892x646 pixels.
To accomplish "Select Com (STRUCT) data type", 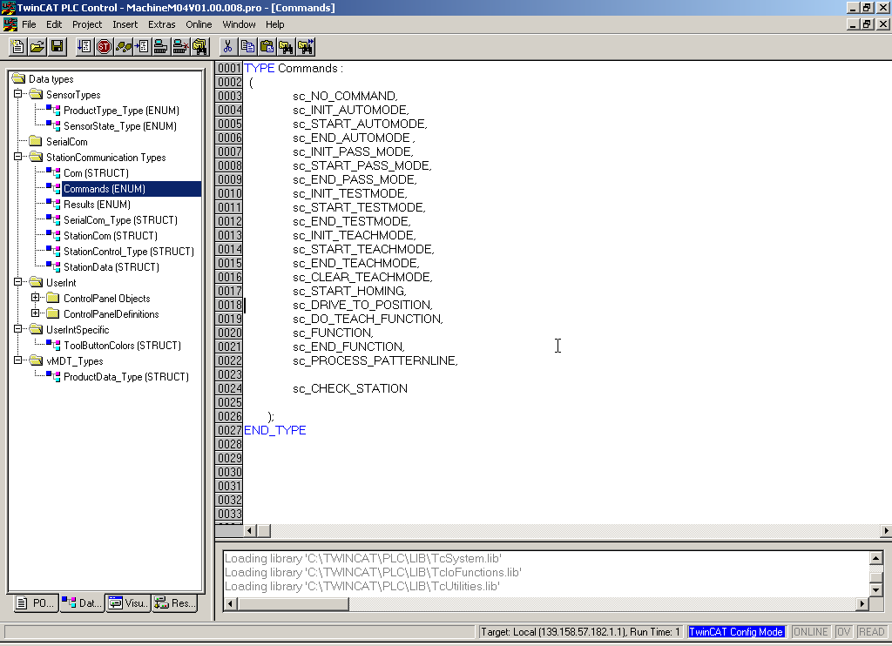I will [96, 173].
